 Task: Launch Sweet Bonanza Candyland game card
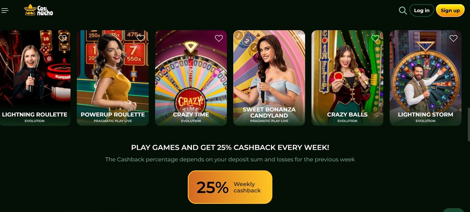[269, 78]
